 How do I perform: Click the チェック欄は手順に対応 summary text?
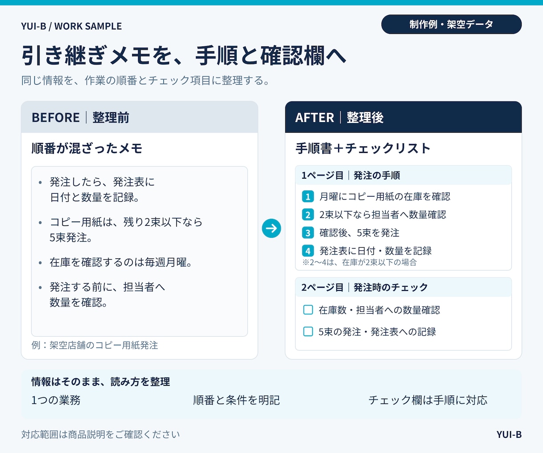tap(428, 400)
